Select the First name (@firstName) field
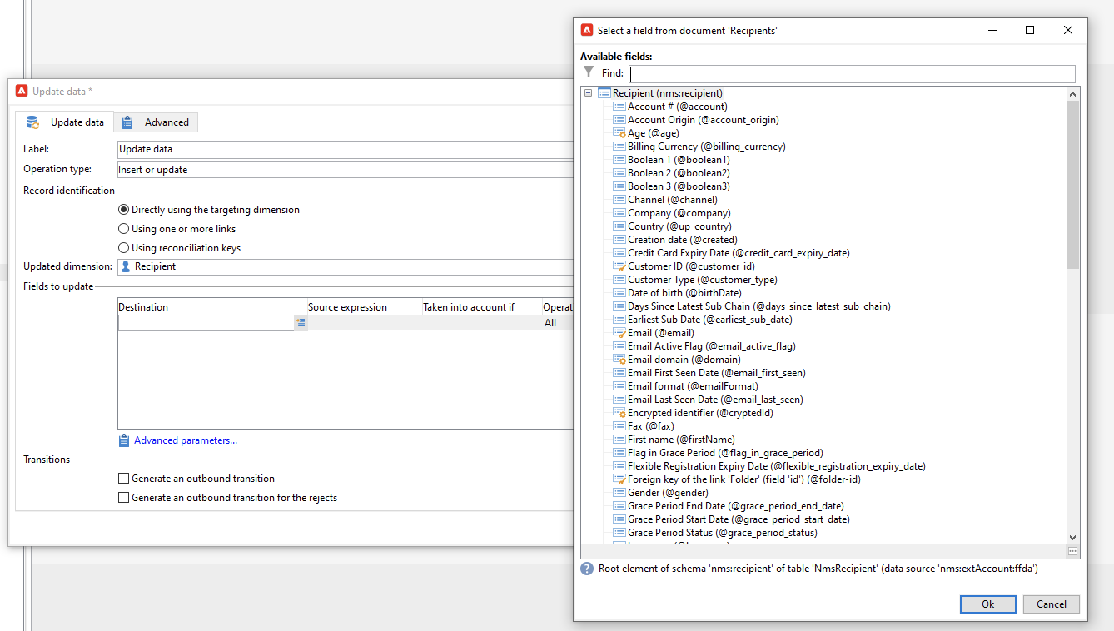 pos(681,440)
